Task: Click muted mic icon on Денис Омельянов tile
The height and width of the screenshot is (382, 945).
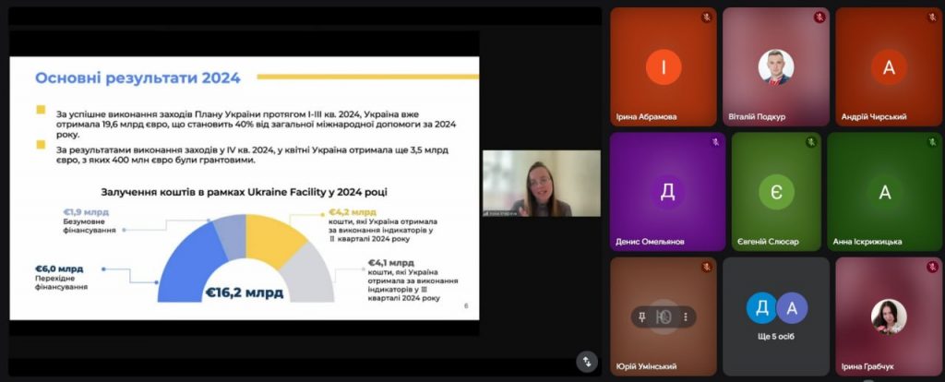Action: pos(715,142)
